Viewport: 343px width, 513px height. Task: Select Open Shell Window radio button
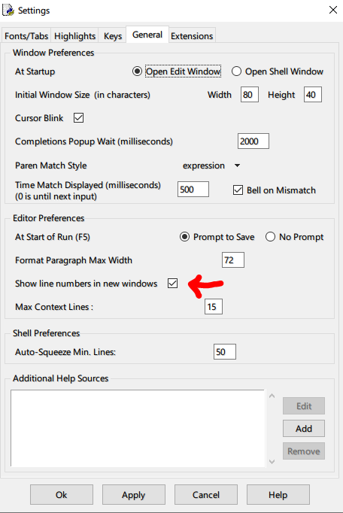coord(236,71)
